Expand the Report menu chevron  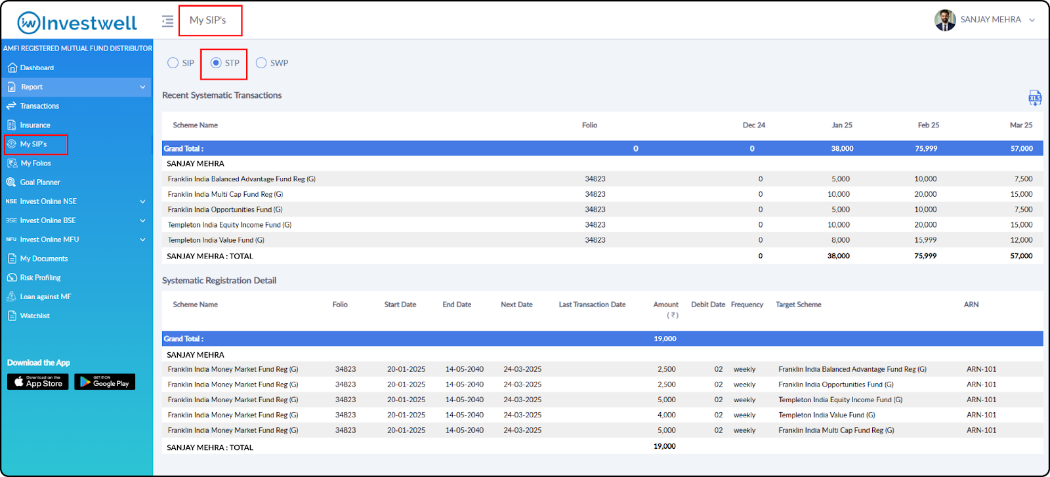tap(142, 87)
